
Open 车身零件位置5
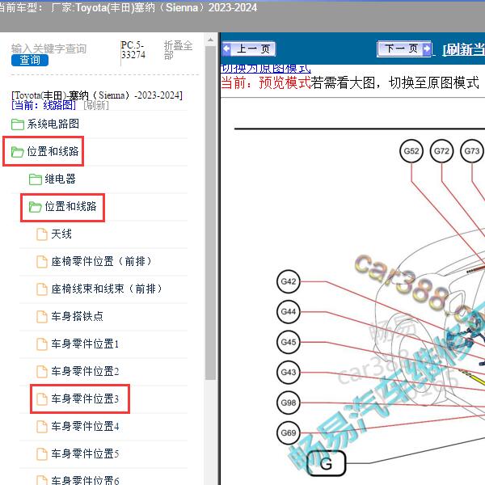[85, 453]
